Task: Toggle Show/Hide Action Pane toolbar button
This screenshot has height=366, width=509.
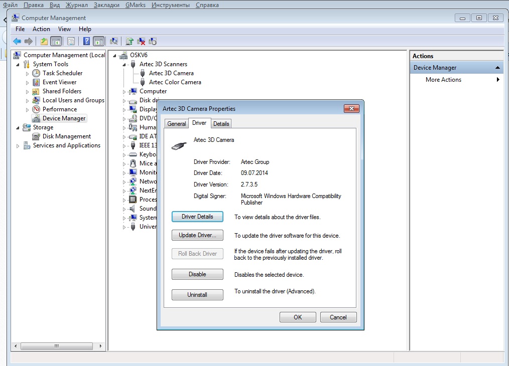Action: (99, 41)
